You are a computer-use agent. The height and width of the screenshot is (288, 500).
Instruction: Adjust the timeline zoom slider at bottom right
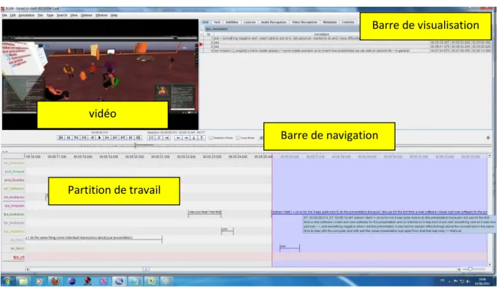point(470,269)
